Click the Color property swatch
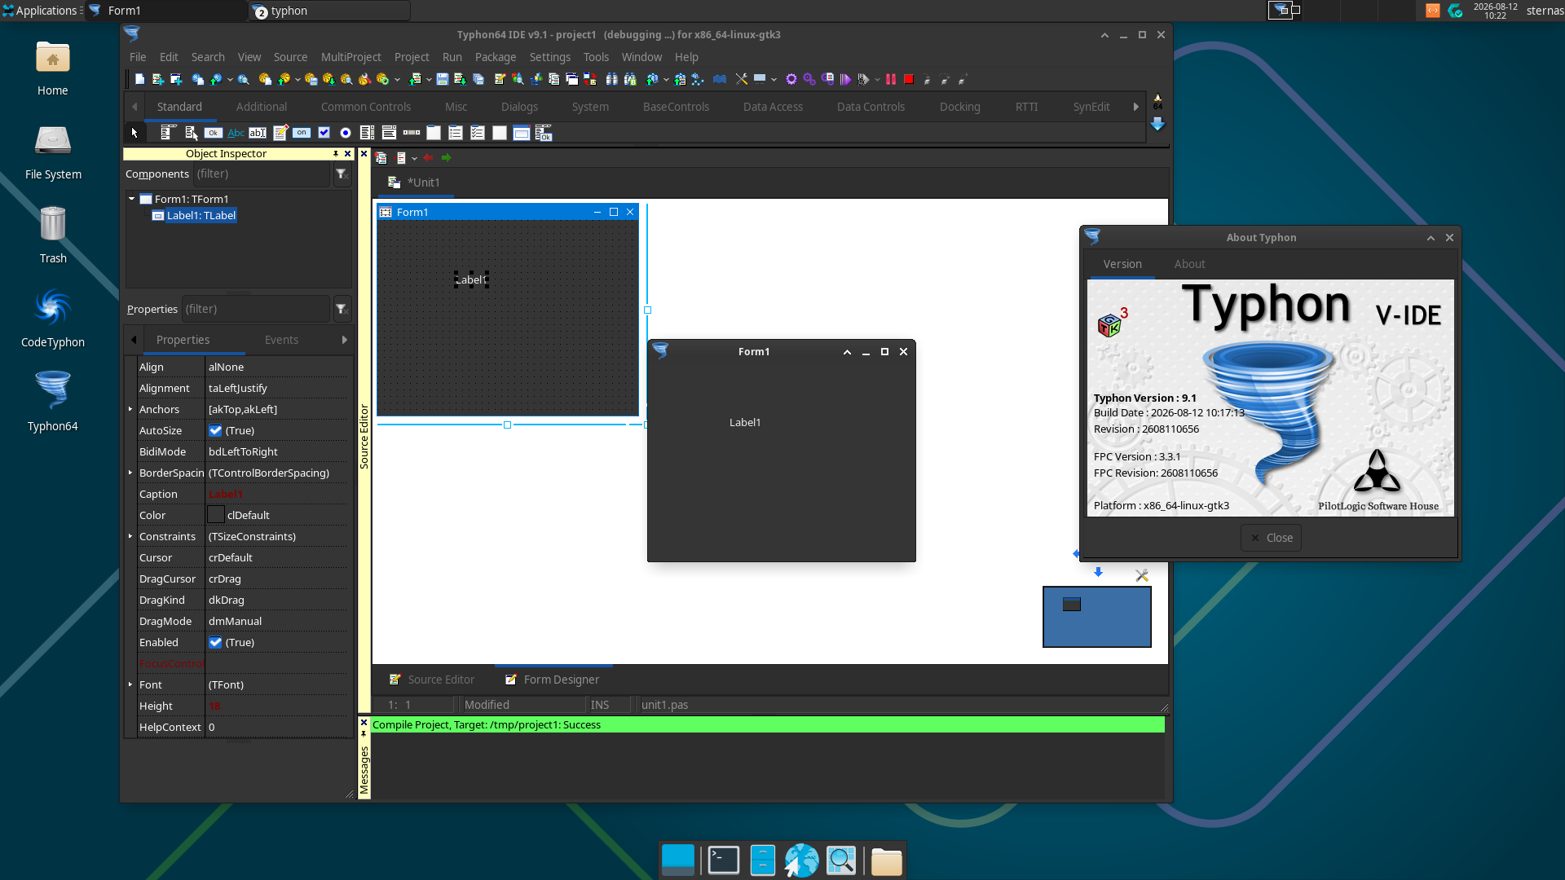1565x880 pixels. pyautogui.click(x=216, y=515)
